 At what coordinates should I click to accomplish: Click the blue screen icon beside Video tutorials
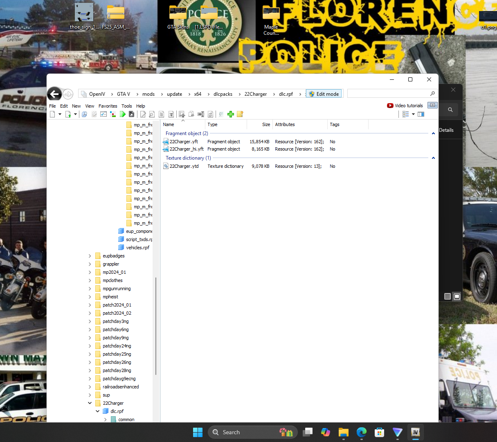(432, 105)
